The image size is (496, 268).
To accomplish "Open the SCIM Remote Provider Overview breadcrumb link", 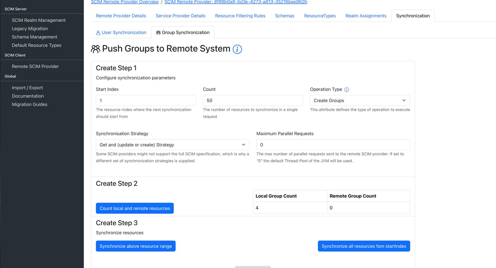I will 125,2.
